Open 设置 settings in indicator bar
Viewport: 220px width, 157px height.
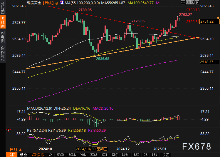pos(165,155)
